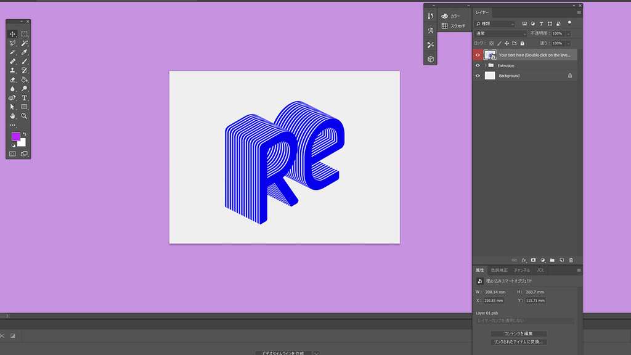Open the opacity slider arrow
The image size is (631, 355).
pyautogui.click(x=568, y=34)
